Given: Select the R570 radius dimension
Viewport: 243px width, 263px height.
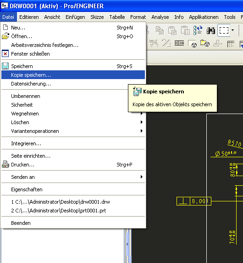Looking at the screenshot, I should tap(234, 143).
